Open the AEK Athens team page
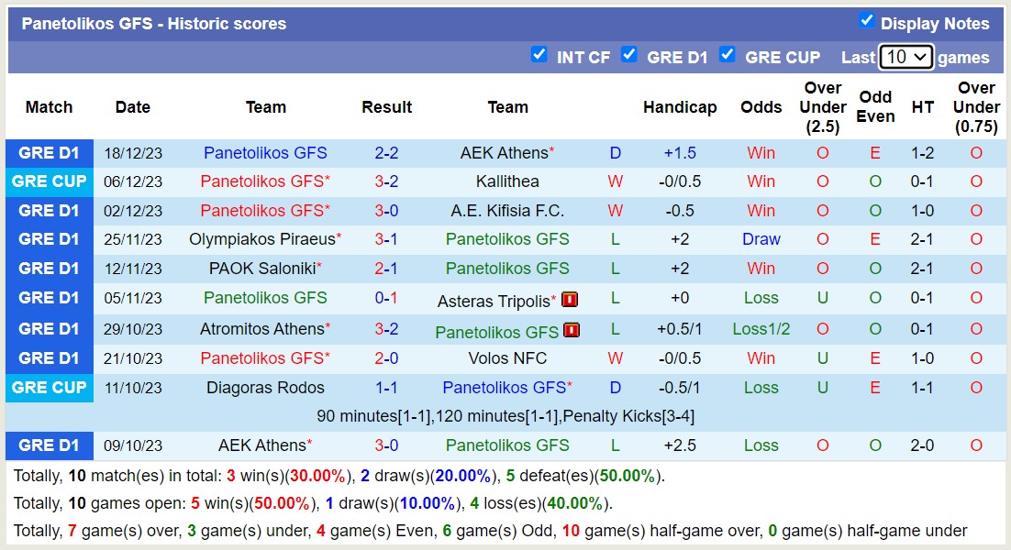This screenshot has height=550, width=1011. coord(503,152)
